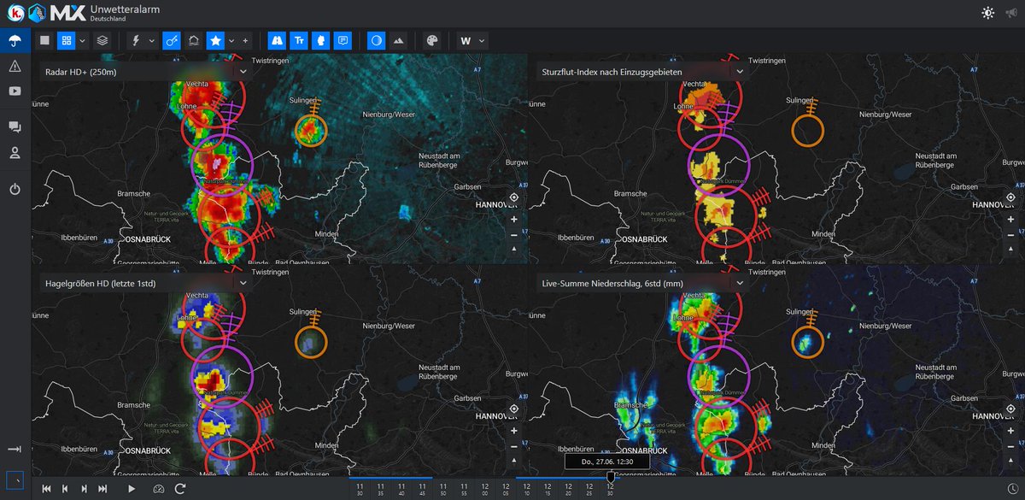Select 12:15 on the timeline
The height and width of the screenshot is (500, 1025).
point(548,489)
